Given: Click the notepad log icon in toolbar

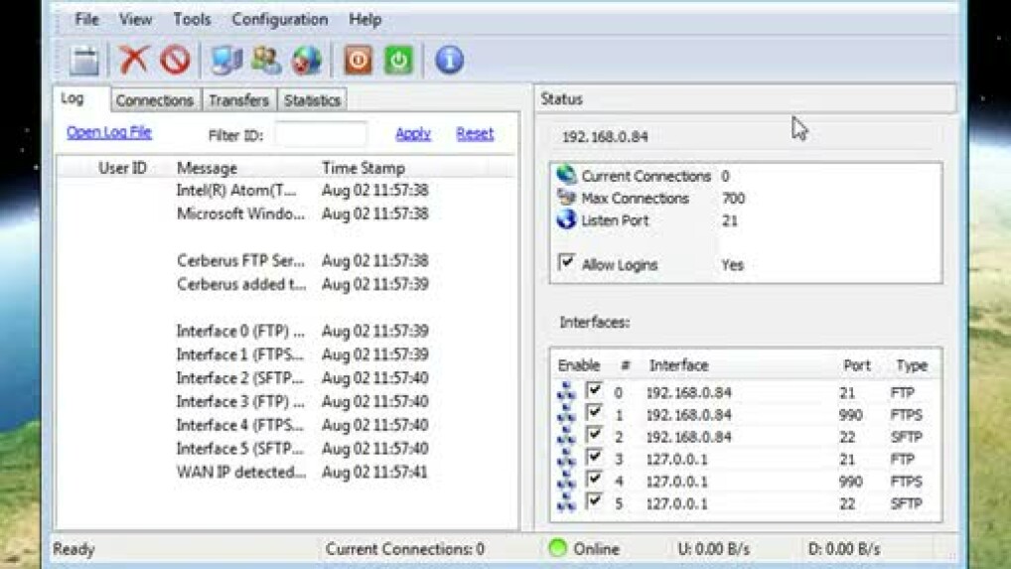Looking at the screenshot, I should [84, 61].
